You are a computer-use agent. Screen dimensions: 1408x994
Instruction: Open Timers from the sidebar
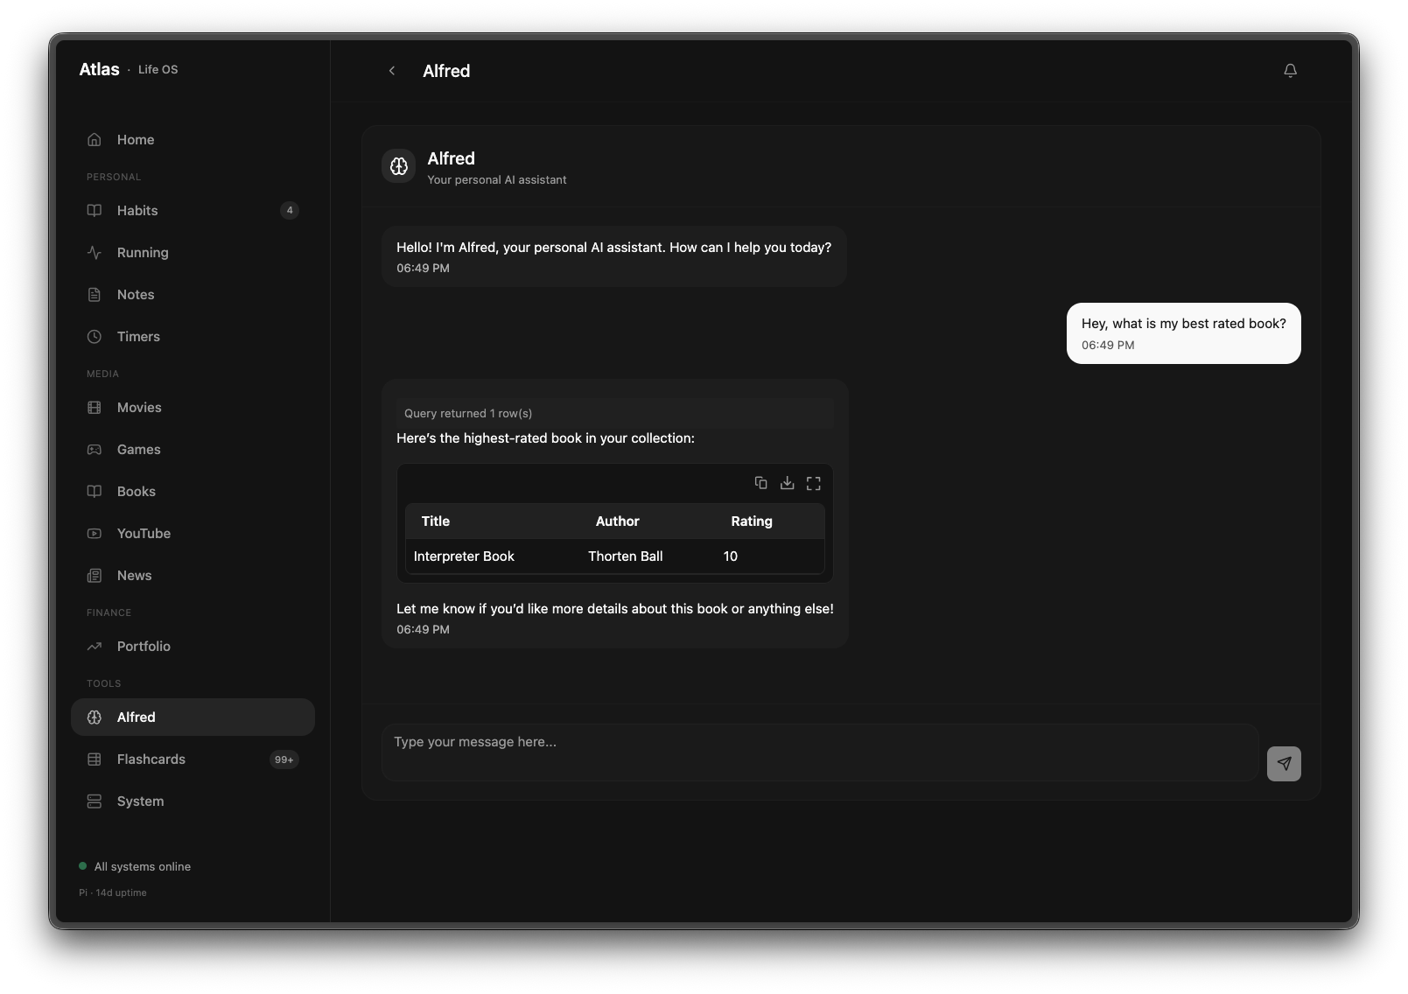click(138, 337)
